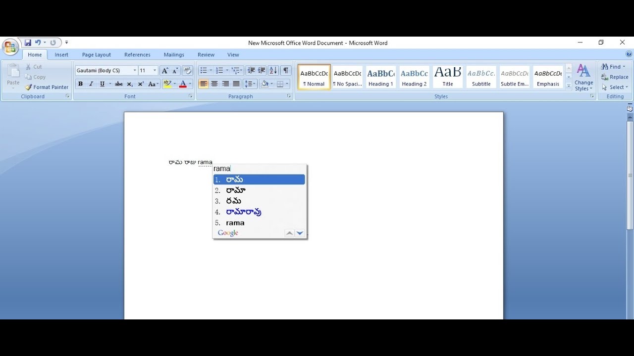
Task: Align text left
Action: tap(204, 84)
